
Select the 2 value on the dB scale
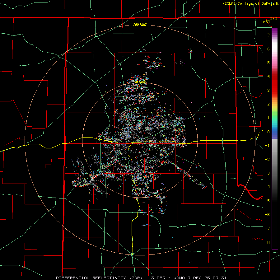pyautogui.click(x=268, y=104)
